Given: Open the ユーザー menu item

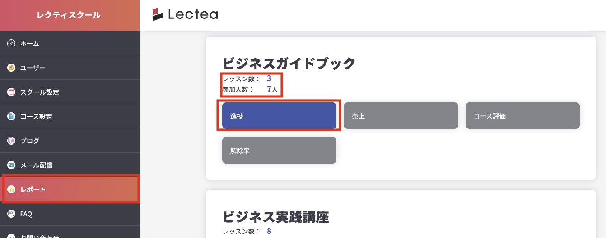Looking at the screenshot, I should coord(33,68).
